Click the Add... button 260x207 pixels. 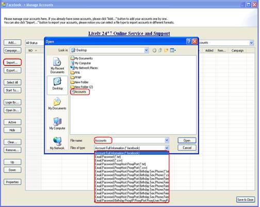click(12, 42)
